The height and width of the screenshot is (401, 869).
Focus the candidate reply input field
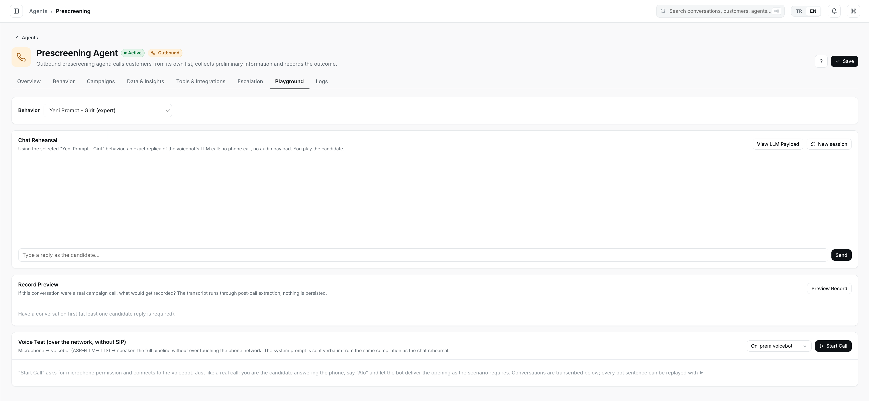pyautogui.click(x=423, y=255)
